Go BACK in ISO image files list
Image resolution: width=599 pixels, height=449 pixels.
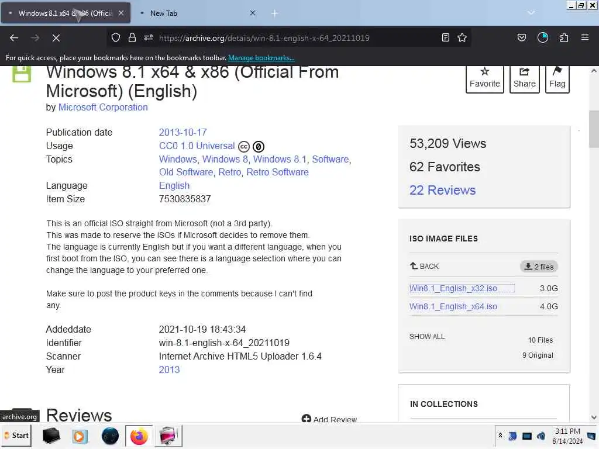[x=425, y=266]
